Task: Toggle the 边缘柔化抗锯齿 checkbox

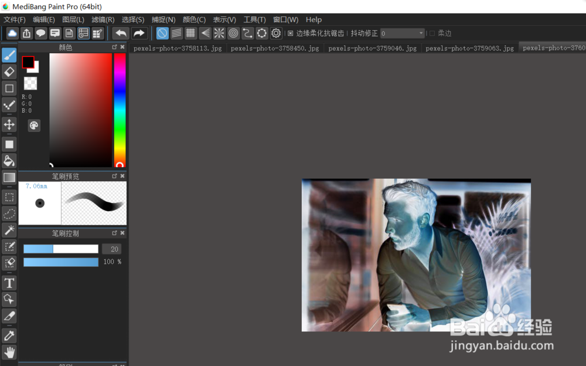Action: click(291, 33)
